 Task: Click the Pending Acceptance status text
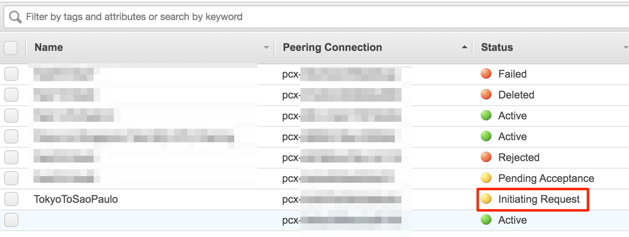point(546,179)
